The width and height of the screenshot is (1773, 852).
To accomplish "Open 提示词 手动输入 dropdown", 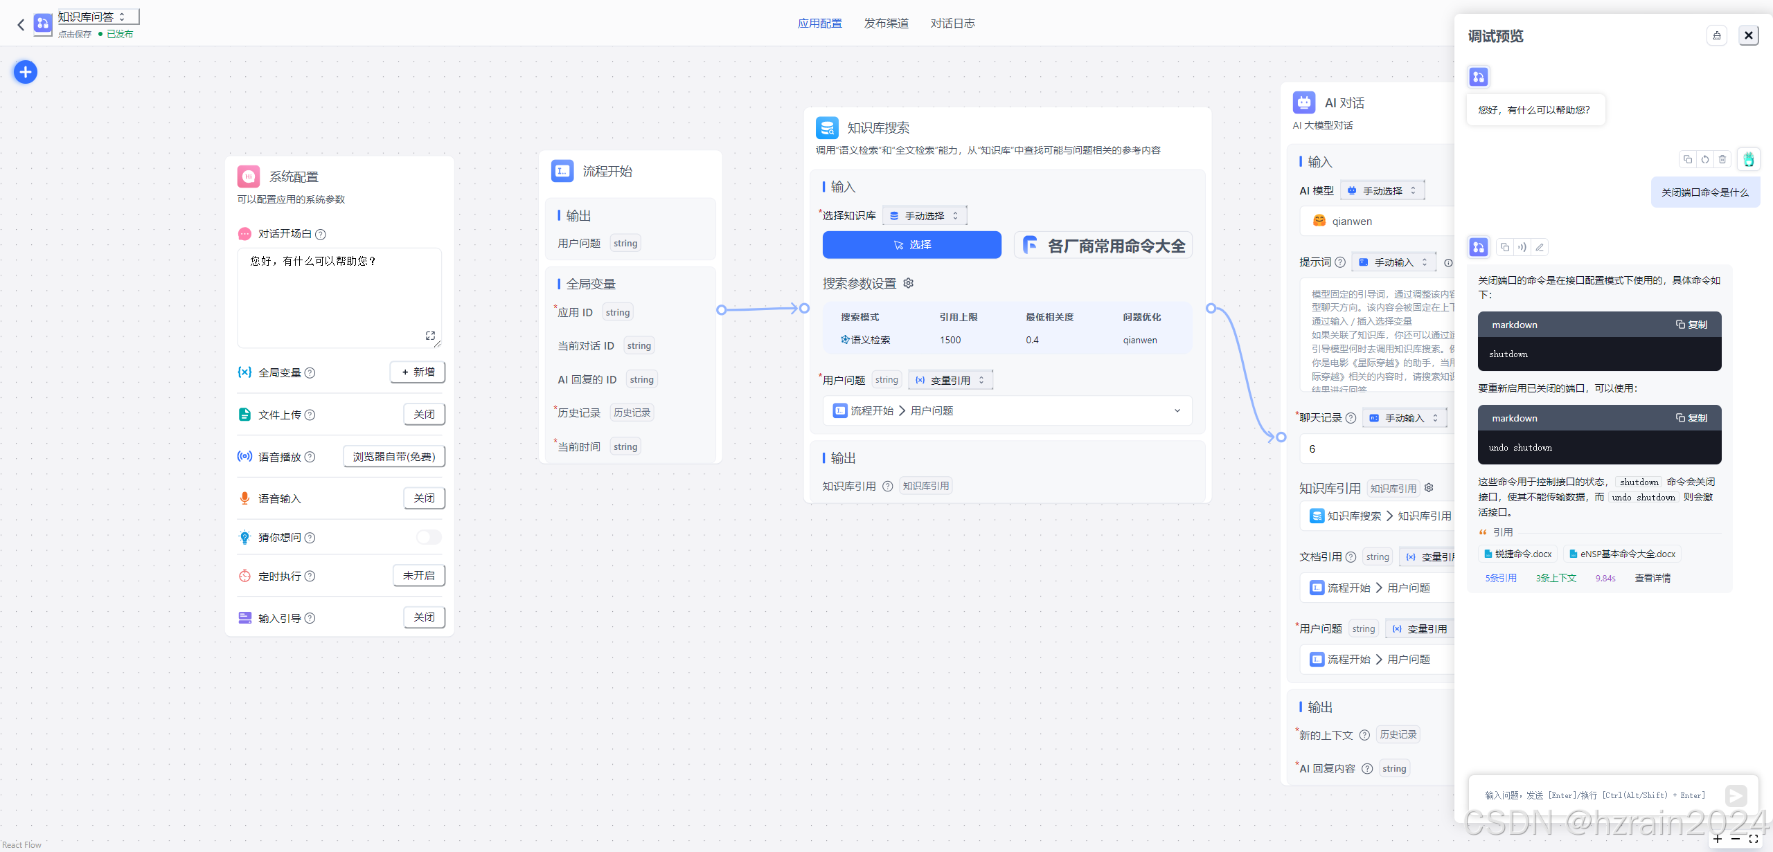I will tap(1394, 262).
